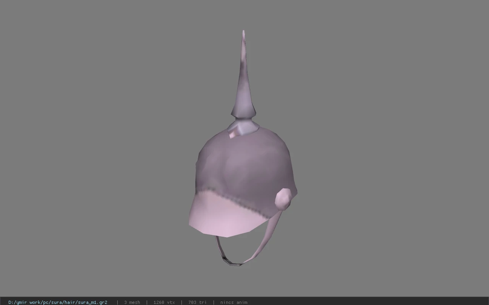Viewport: 489px width, 305px height.
Task: Click the 'nincs anim' status entry
Action: (233, 302)
